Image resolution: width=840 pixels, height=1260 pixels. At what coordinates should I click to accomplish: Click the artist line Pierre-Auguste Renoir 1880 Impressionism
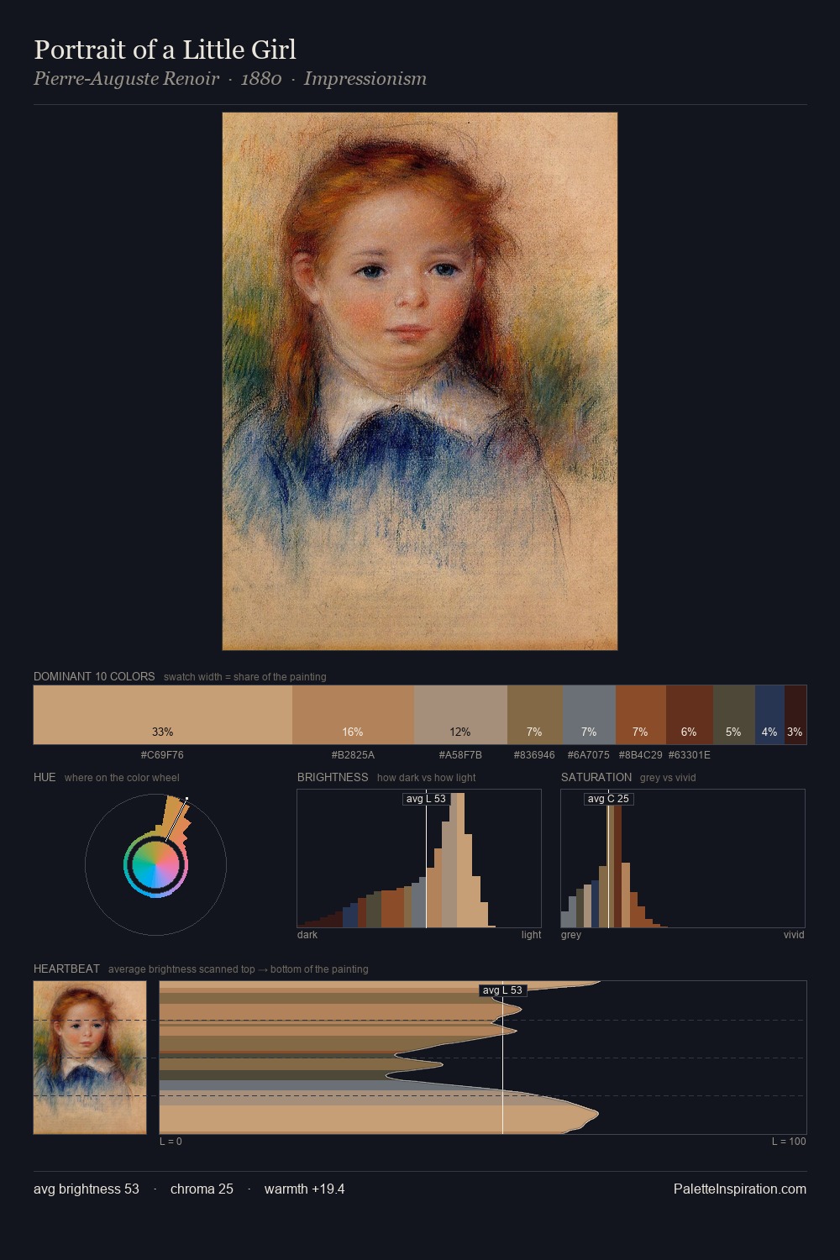pyautogui.click(x=230, y=79)
